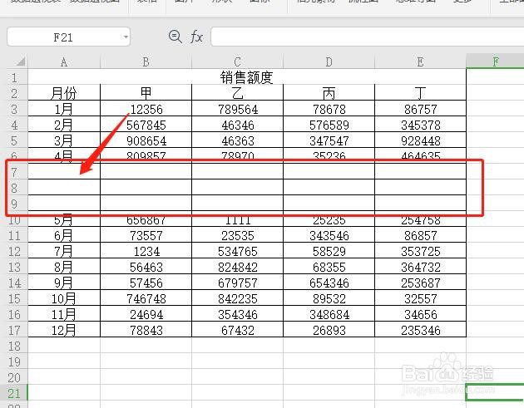Click cell with value 824842

pos(237,267)
